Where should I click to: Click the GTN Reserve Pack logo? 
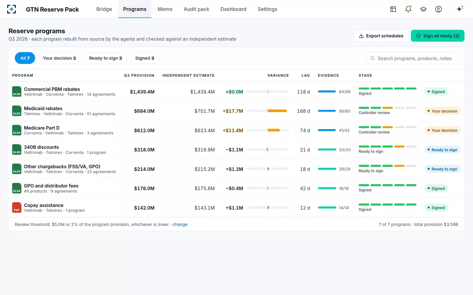(x=11, y=9)
